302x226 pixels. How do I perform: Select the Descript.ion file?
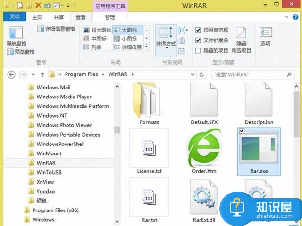259,104
